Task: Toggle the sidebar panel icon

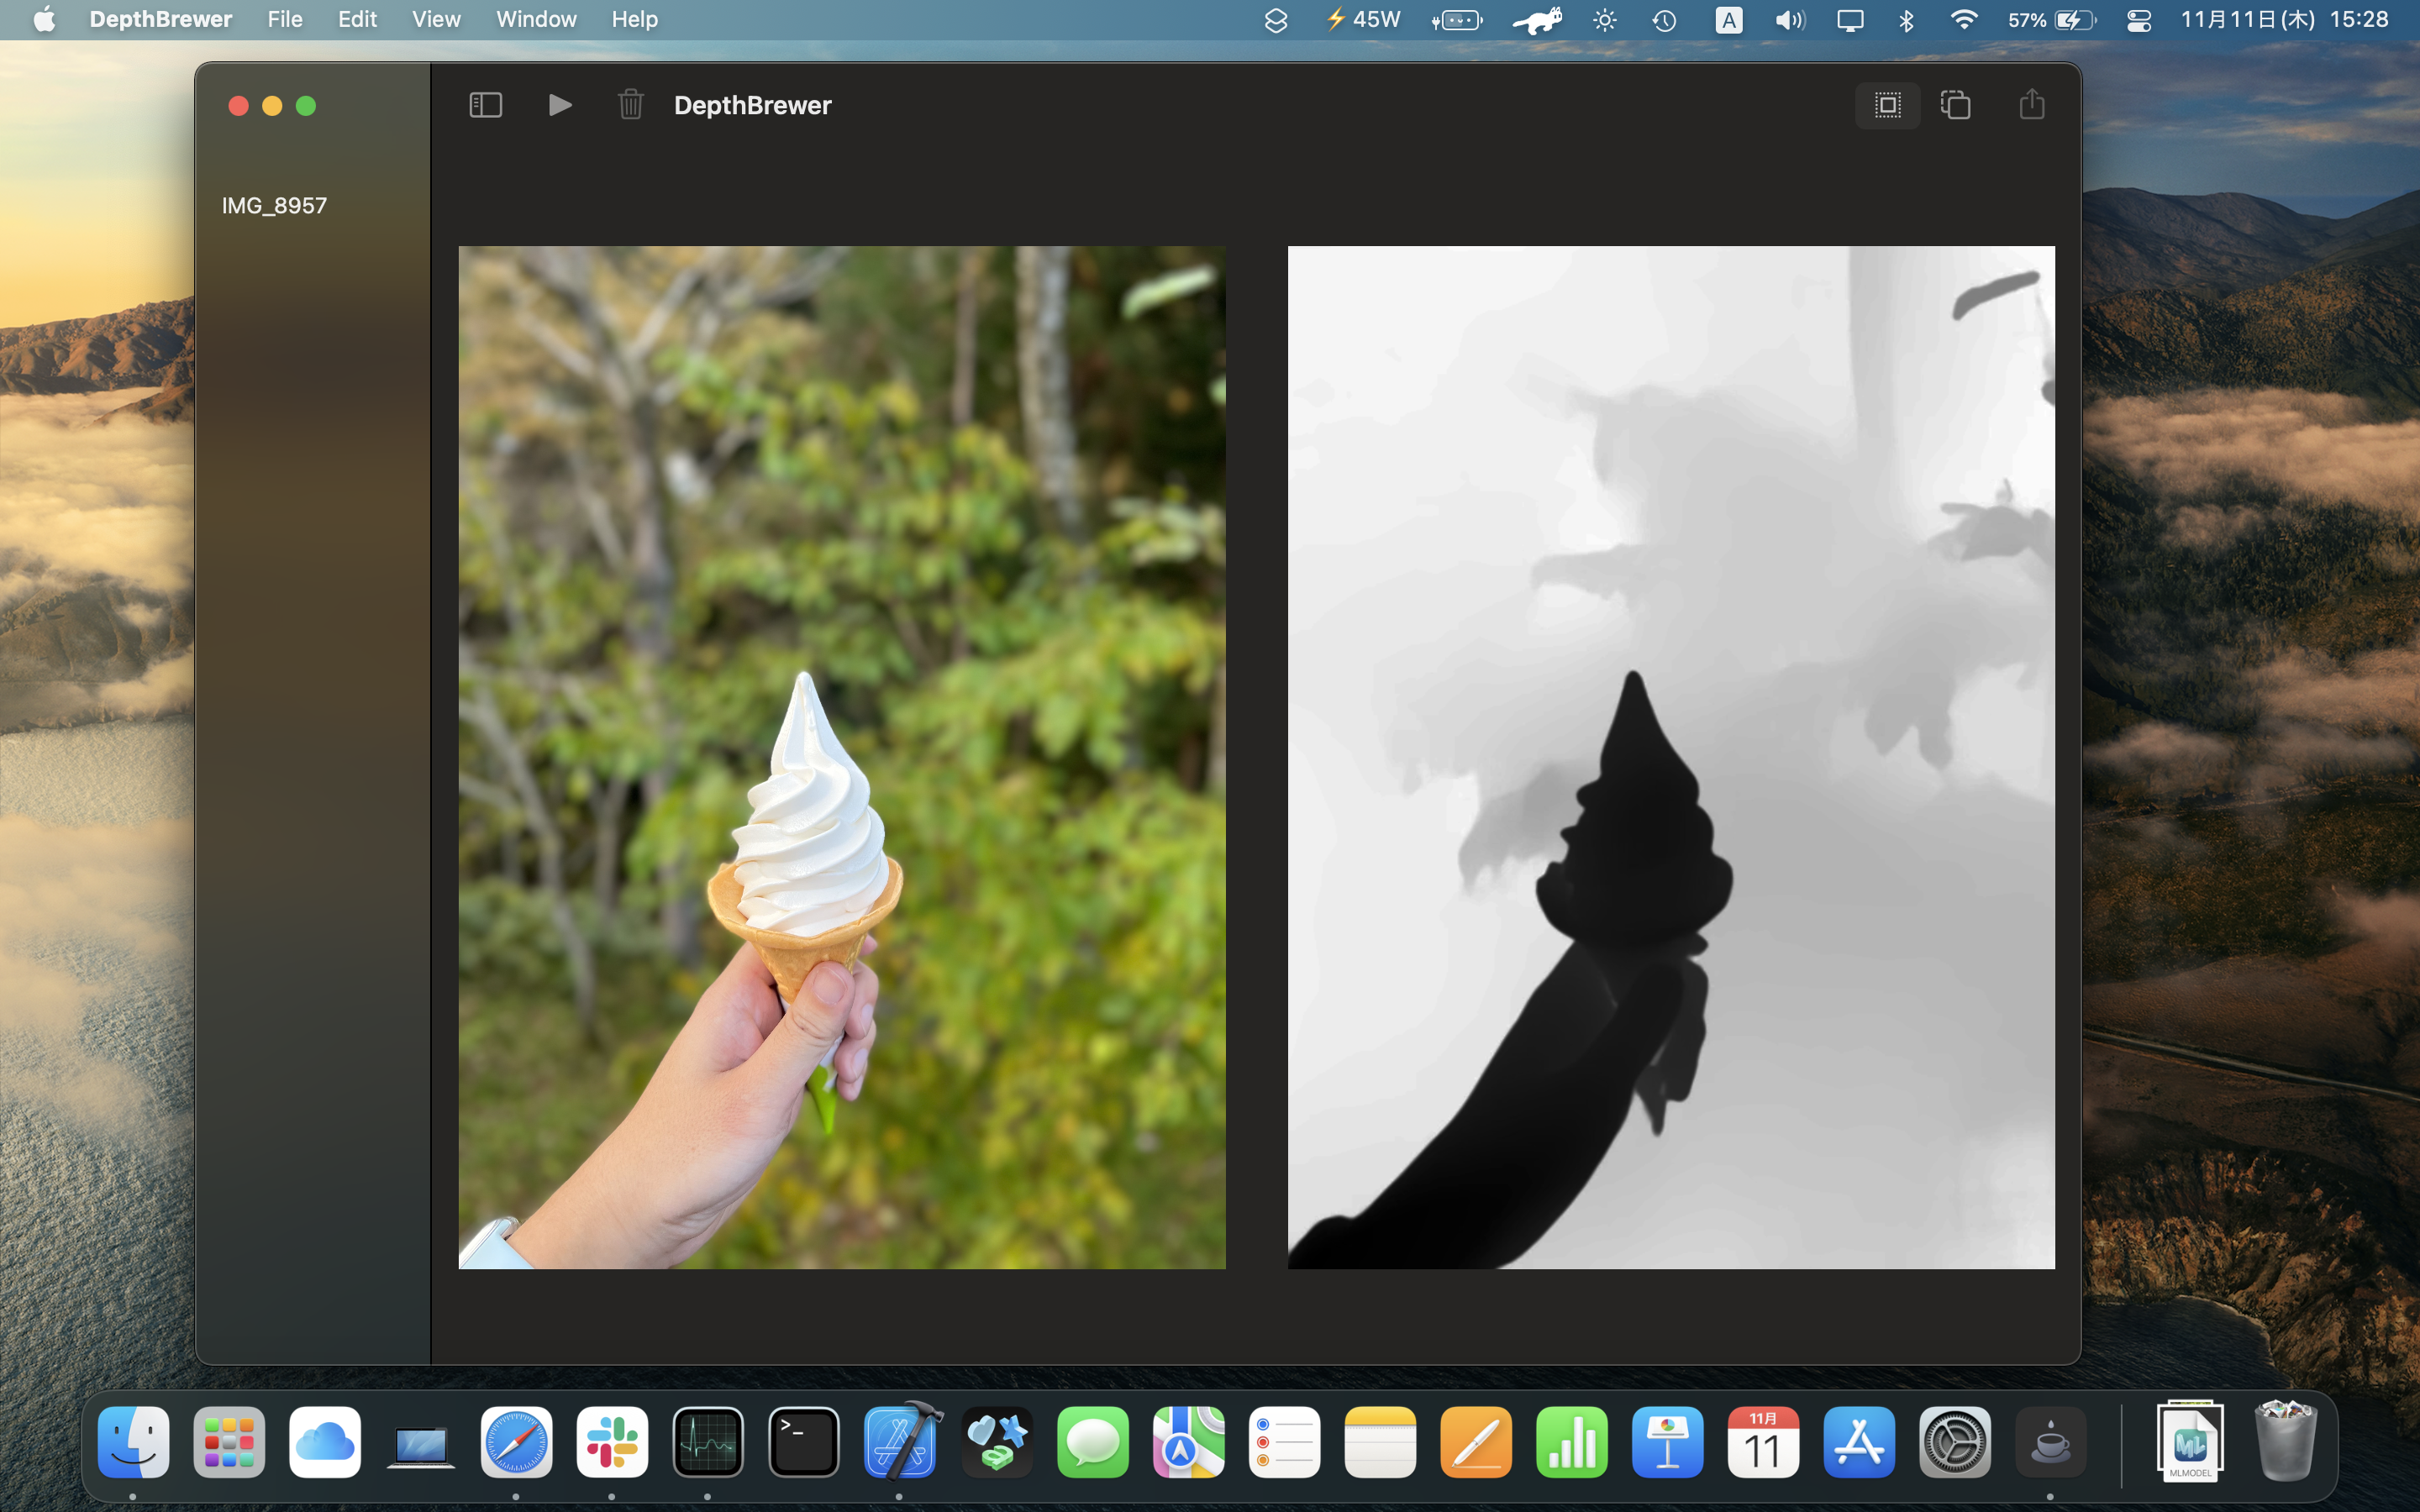Action: (x=485, y=105)
